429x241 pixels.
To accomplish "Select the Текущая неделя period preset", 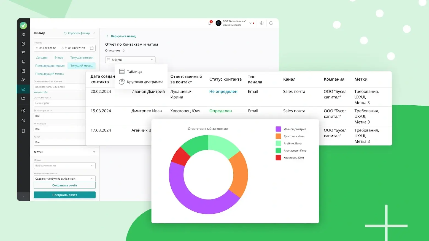I will coord(82,58).
